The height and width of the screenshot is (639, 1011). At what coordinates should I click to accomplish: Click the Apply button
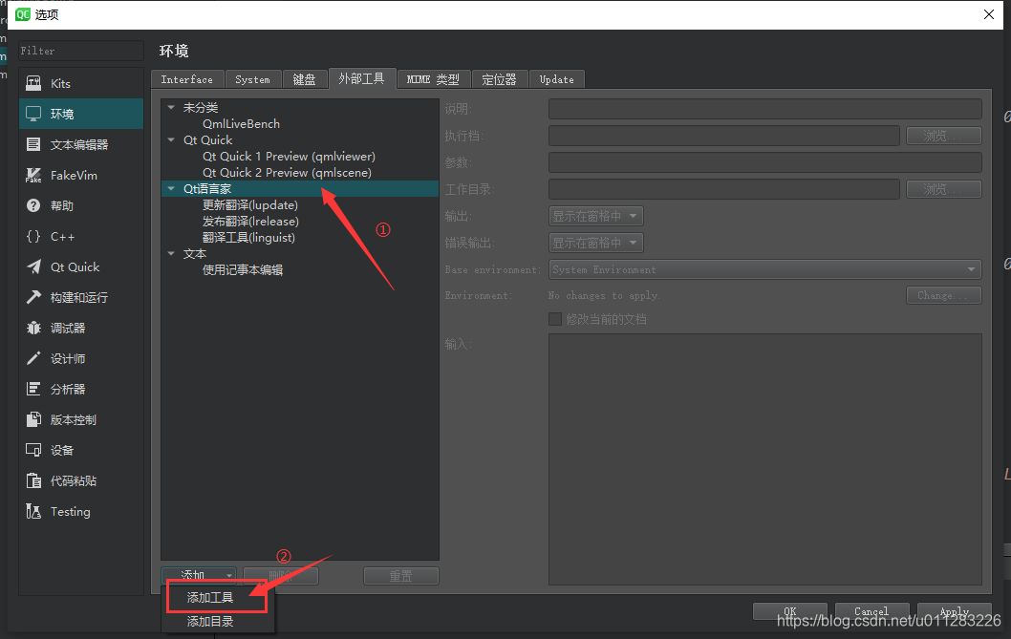point(955,610)
